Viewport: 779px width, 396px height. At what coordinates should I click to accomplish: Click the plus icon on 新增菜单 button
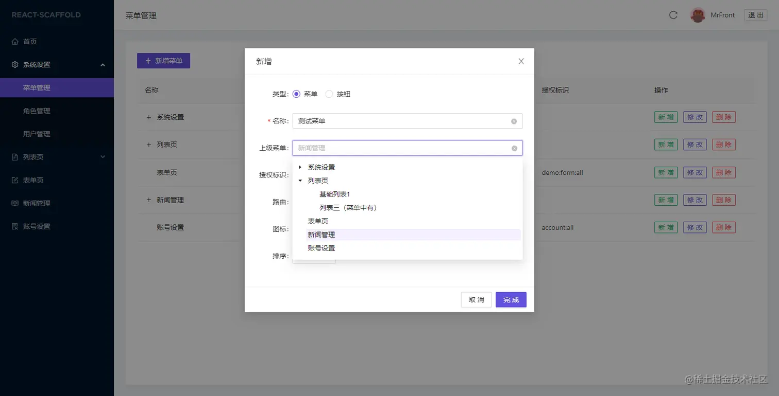[x=149, y=61]
